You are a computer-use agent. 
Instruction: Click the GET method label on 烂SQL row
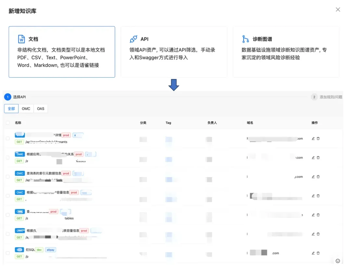click(19, 256)
